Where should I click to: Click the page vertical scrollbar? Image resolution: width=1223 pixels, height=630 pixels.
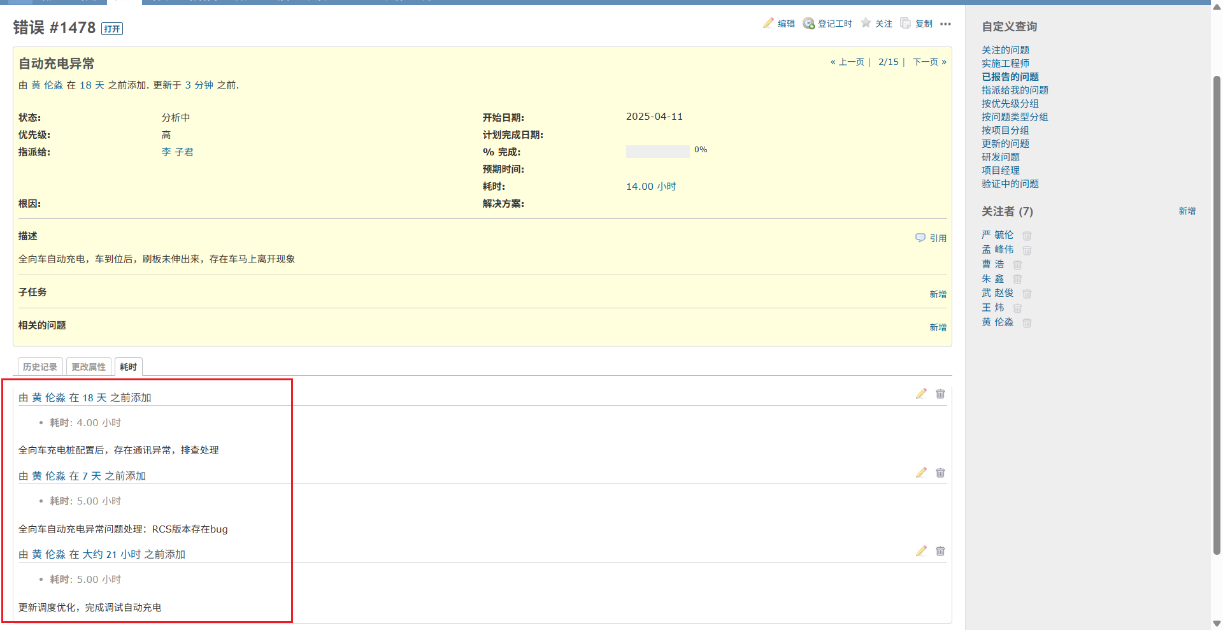click(1217, 319)
